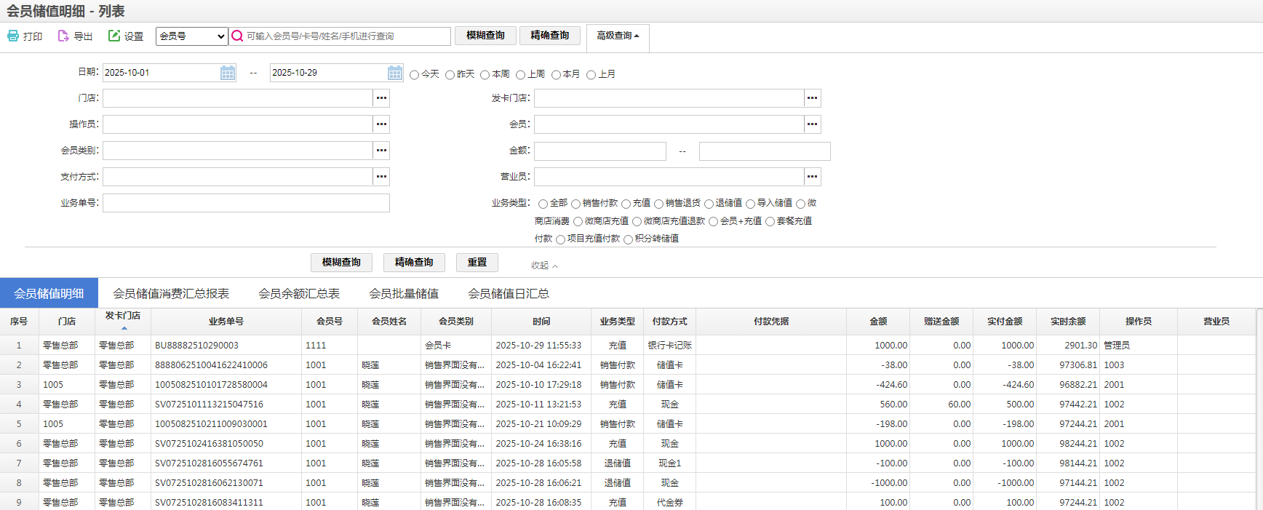Sort by 发卡门店 column header
Screen dimensions: 1263x510
123,316
